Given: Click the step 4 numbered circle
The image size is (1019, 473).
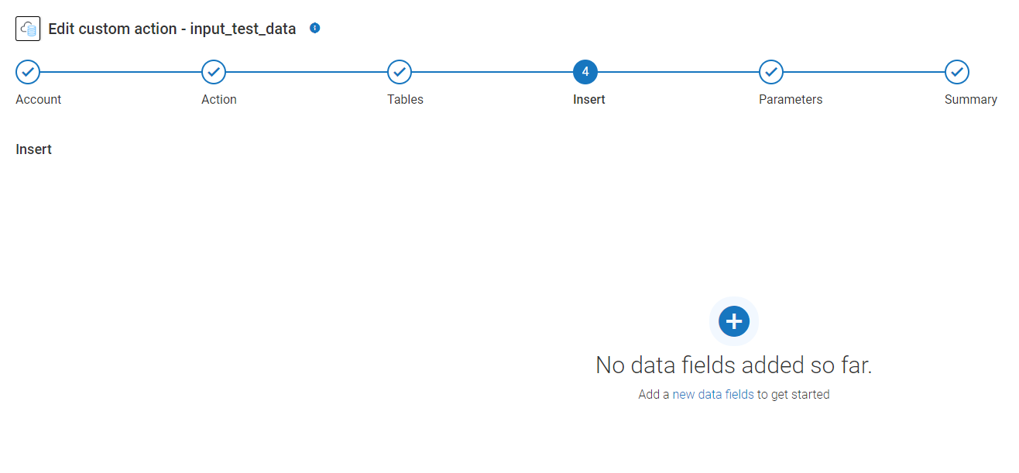Looking at the screenshot, I should (x=585, y=72).
